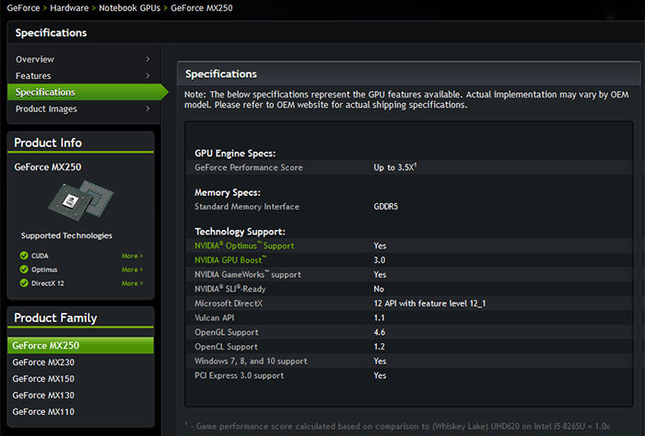Viewport: 645px width, 436px height.
Task: Expand the Overview chevron arrow
Action: [147, 59]
